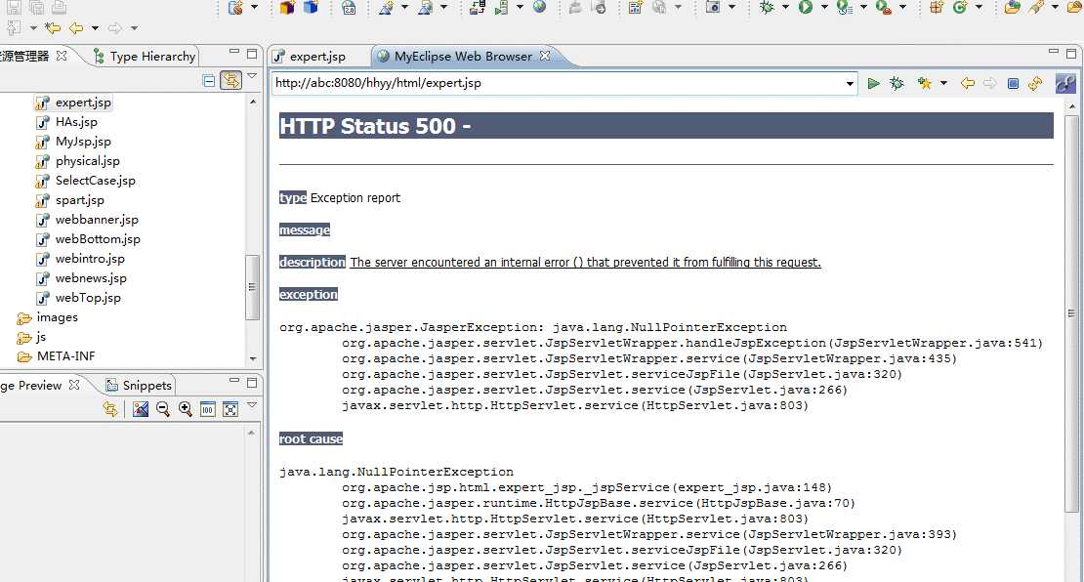Toggle Link with Editor in resource manager
This screenshot has height=582, width=1084.
tap(230, 81)
